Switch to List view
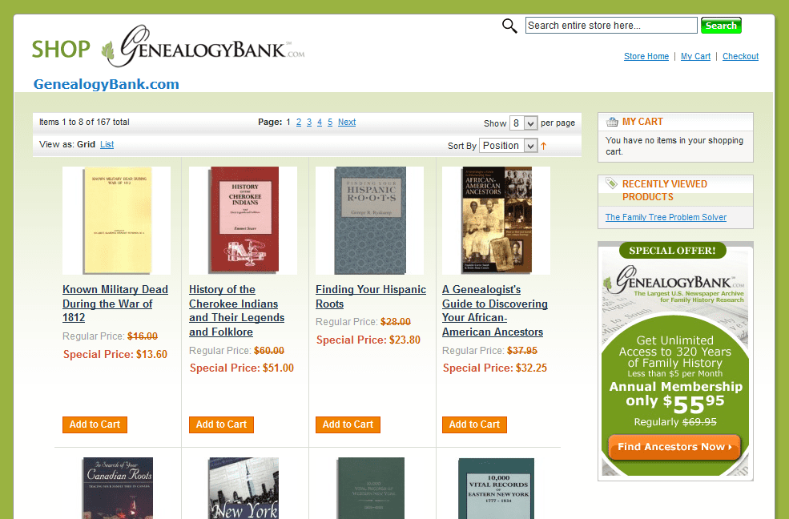789x519 pixels. point(107,144)
